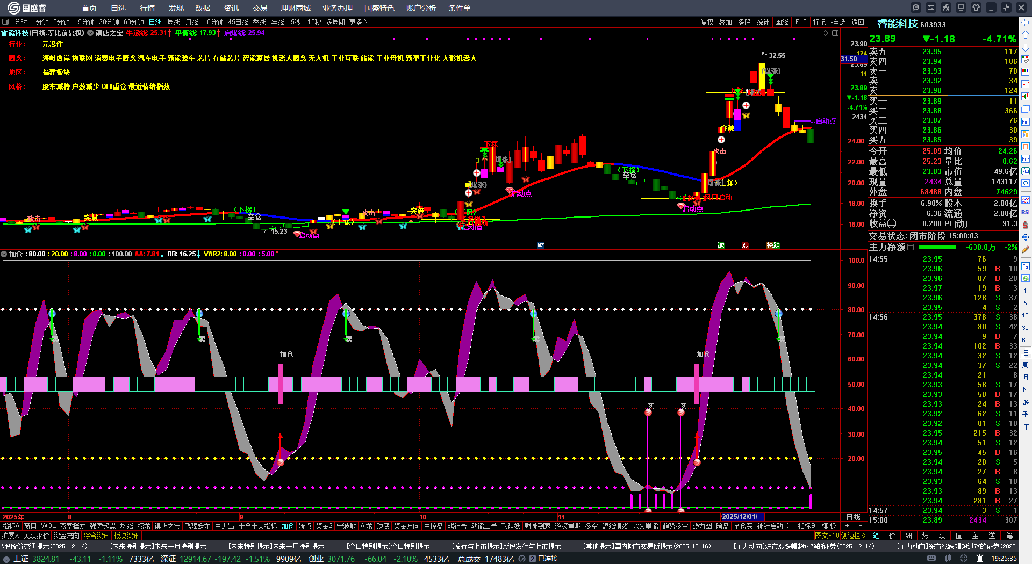
Task: Click the red dollar sign icon in sidebar
Action: point(1026,225)
